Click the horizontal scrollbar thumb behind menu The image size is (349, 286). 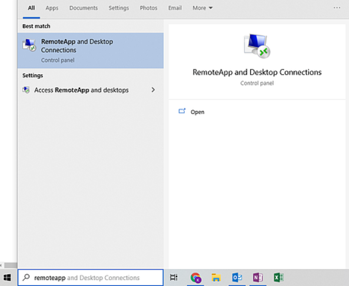[x=11, y=265]
